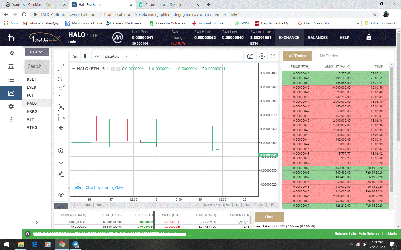Select the brush drawing tool

point(61,87)
